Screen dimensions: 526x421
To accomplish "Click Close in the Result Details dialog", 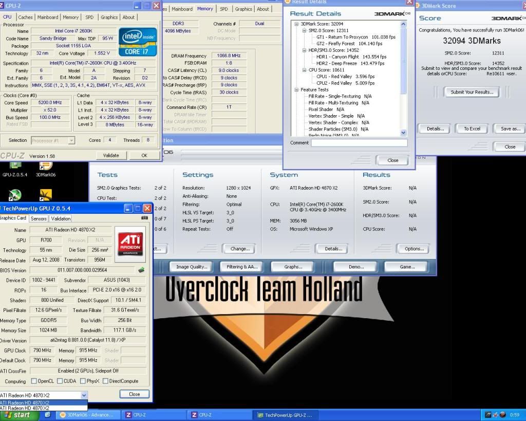I will (x=392, y=160).
